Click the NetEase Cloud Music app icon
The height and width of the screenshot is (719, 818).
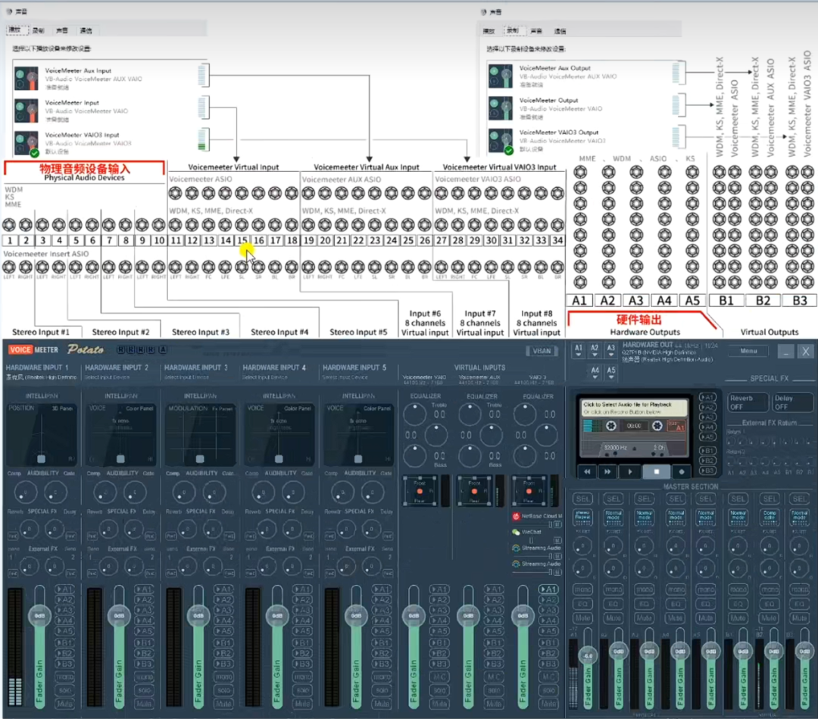[517, 516]
